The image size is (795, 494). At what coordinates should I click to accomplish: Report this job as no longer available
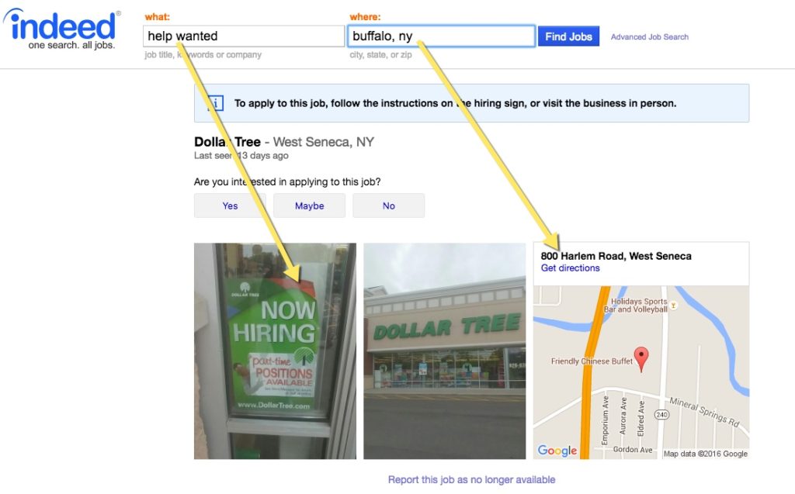(x=471, y=479)
